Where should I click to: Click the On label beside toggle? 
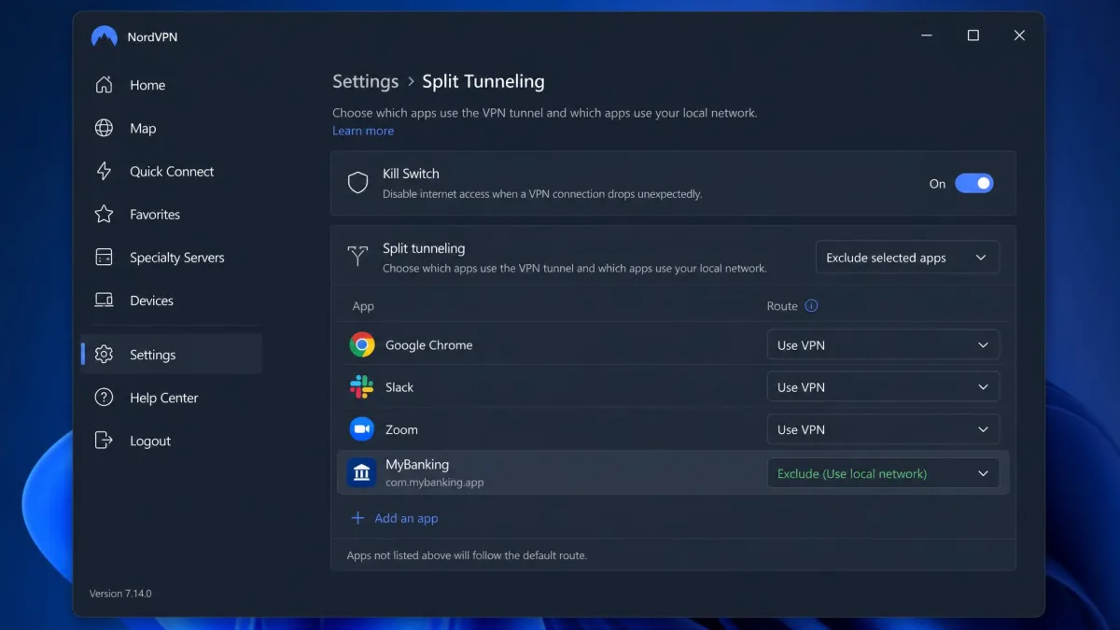937,184
